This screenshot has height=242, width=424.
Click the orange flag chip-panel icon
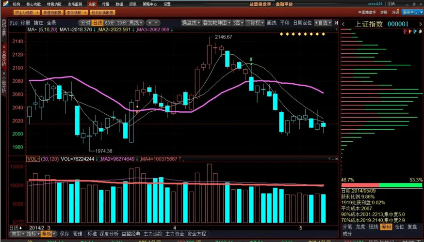tap(410, 31)
